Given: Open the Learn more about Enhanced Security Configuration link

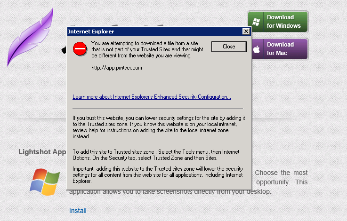Looking at the screenshot, I should [x=152, y=97].
